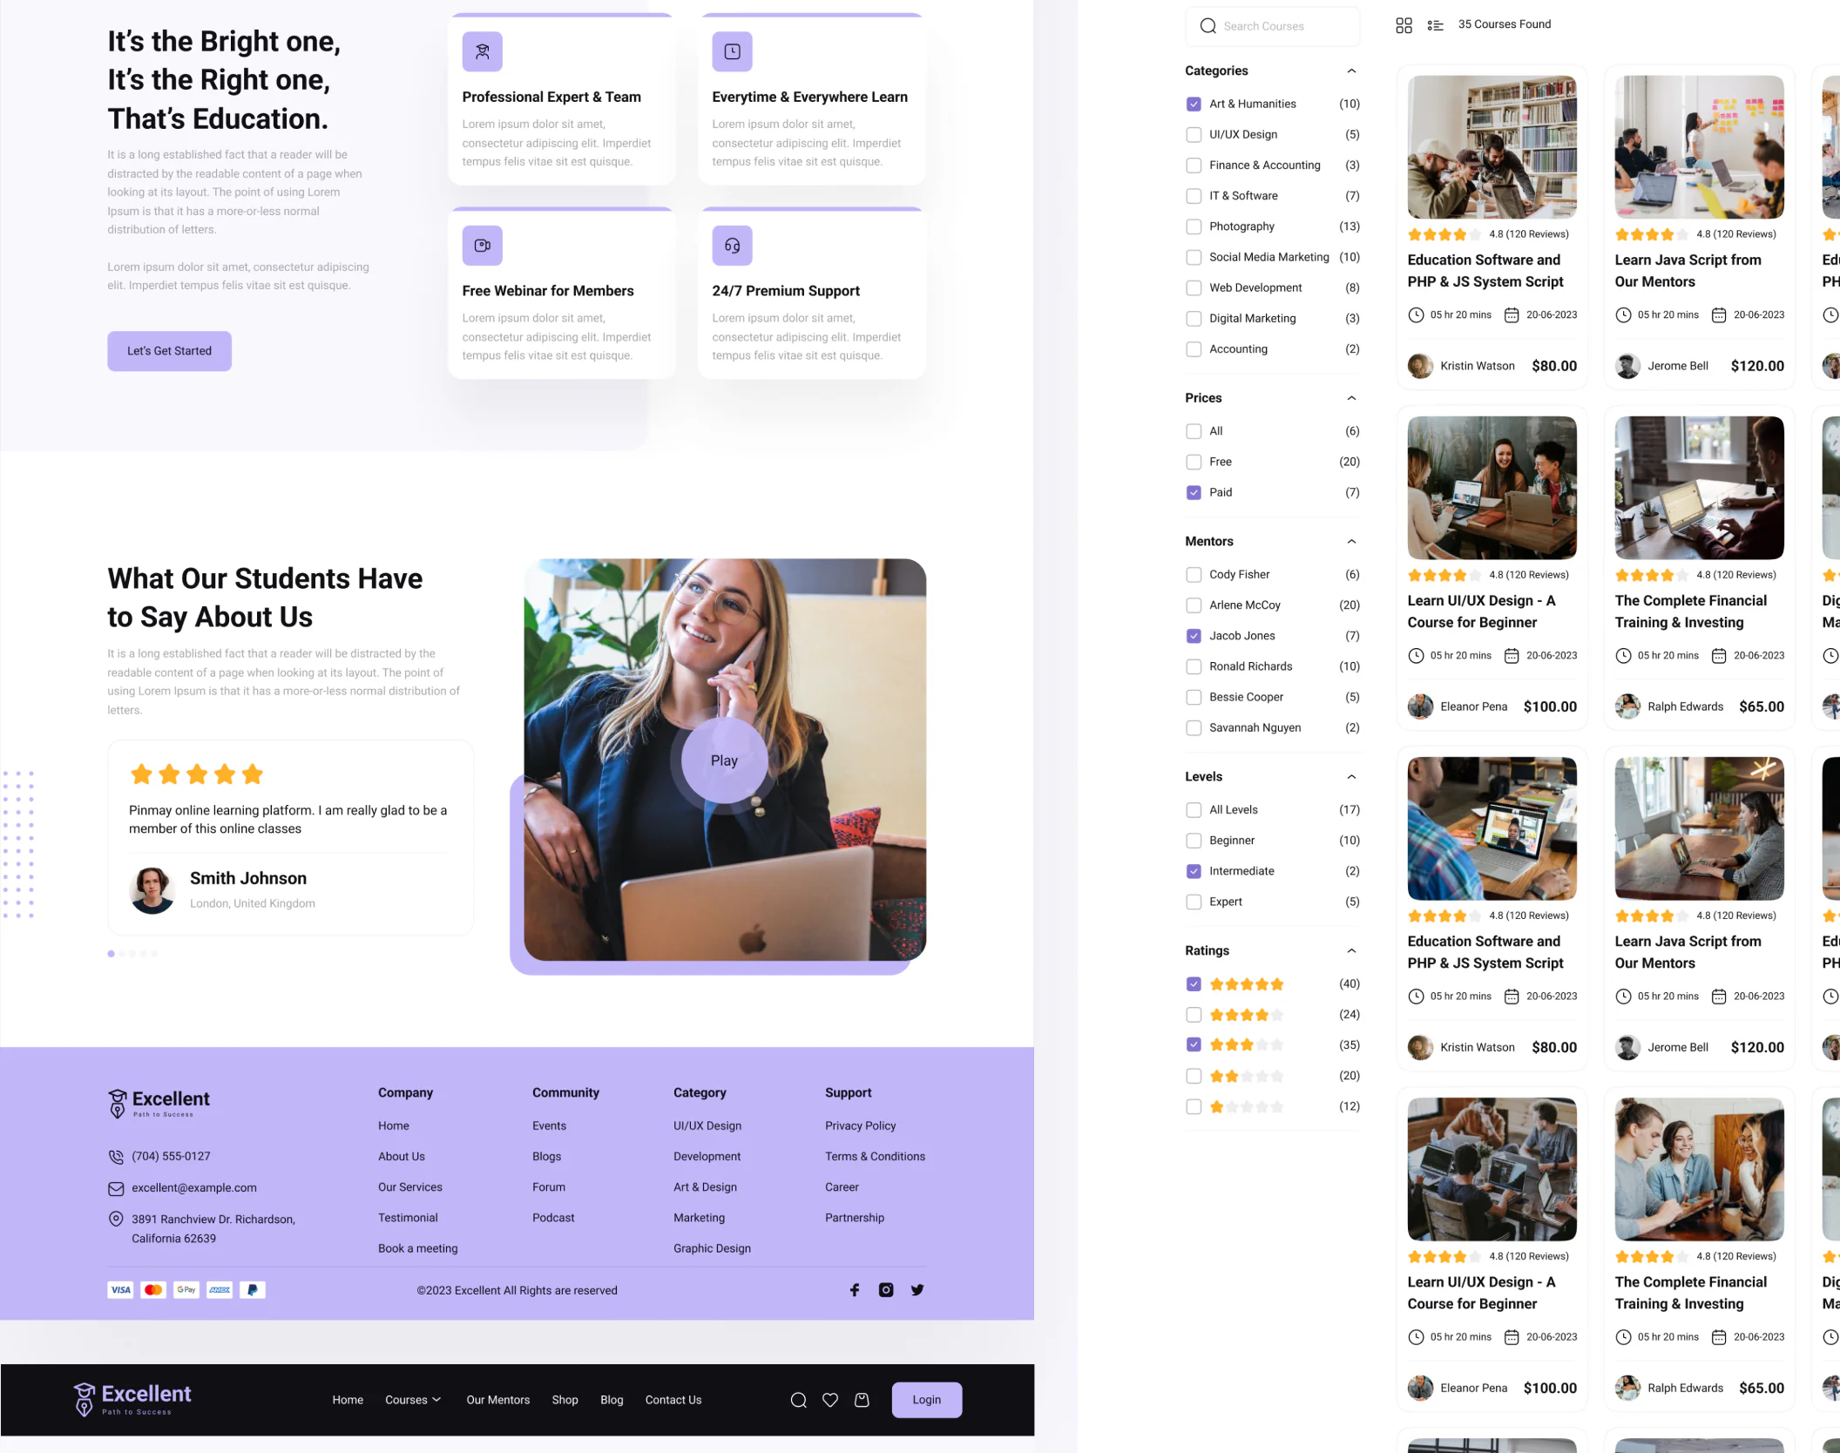This screenshot has width=1840, height=1453.
Task: Switch to grid view of courses
Action: pos(1404,25)
